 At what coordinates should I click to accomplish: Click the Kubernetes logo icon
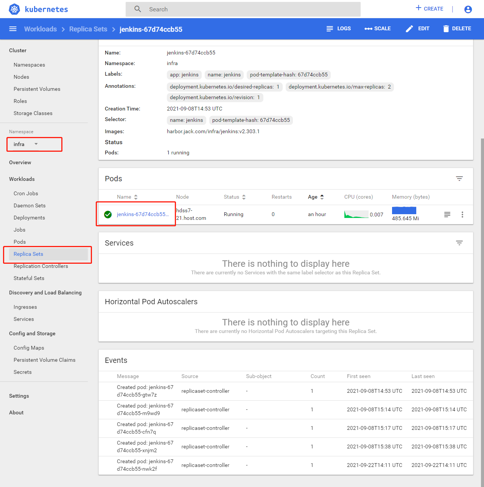14,9
